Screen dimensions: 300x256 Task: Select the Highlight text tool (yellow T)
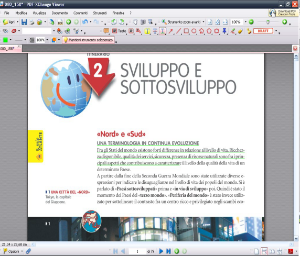tap(147, 31)
